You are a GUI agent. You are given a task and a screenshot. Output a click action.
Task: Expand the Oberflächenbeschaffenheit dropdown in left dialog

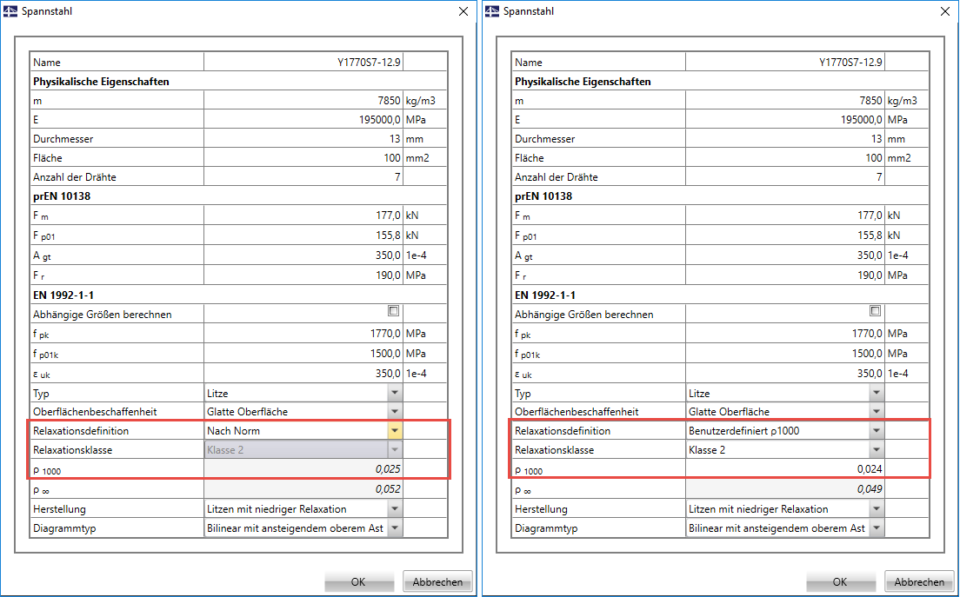click(x=394, y=411)
